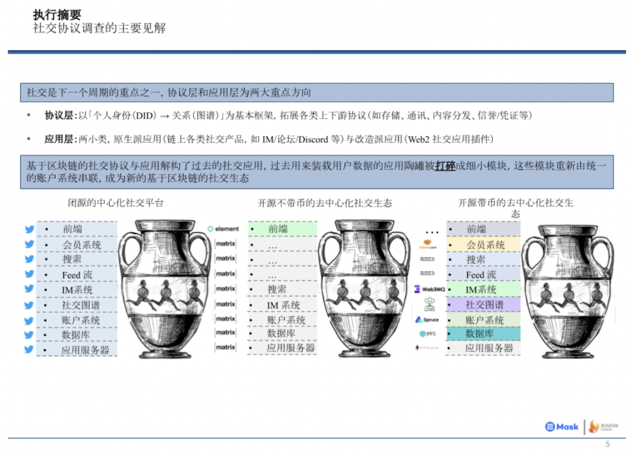Click the Twitter bird beside 数据库
This screenshot has height=455, width=631.
29,335
